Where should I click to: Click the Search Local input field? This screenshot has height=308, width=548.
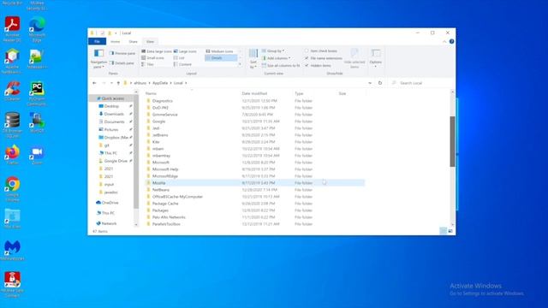click(422, 83)
